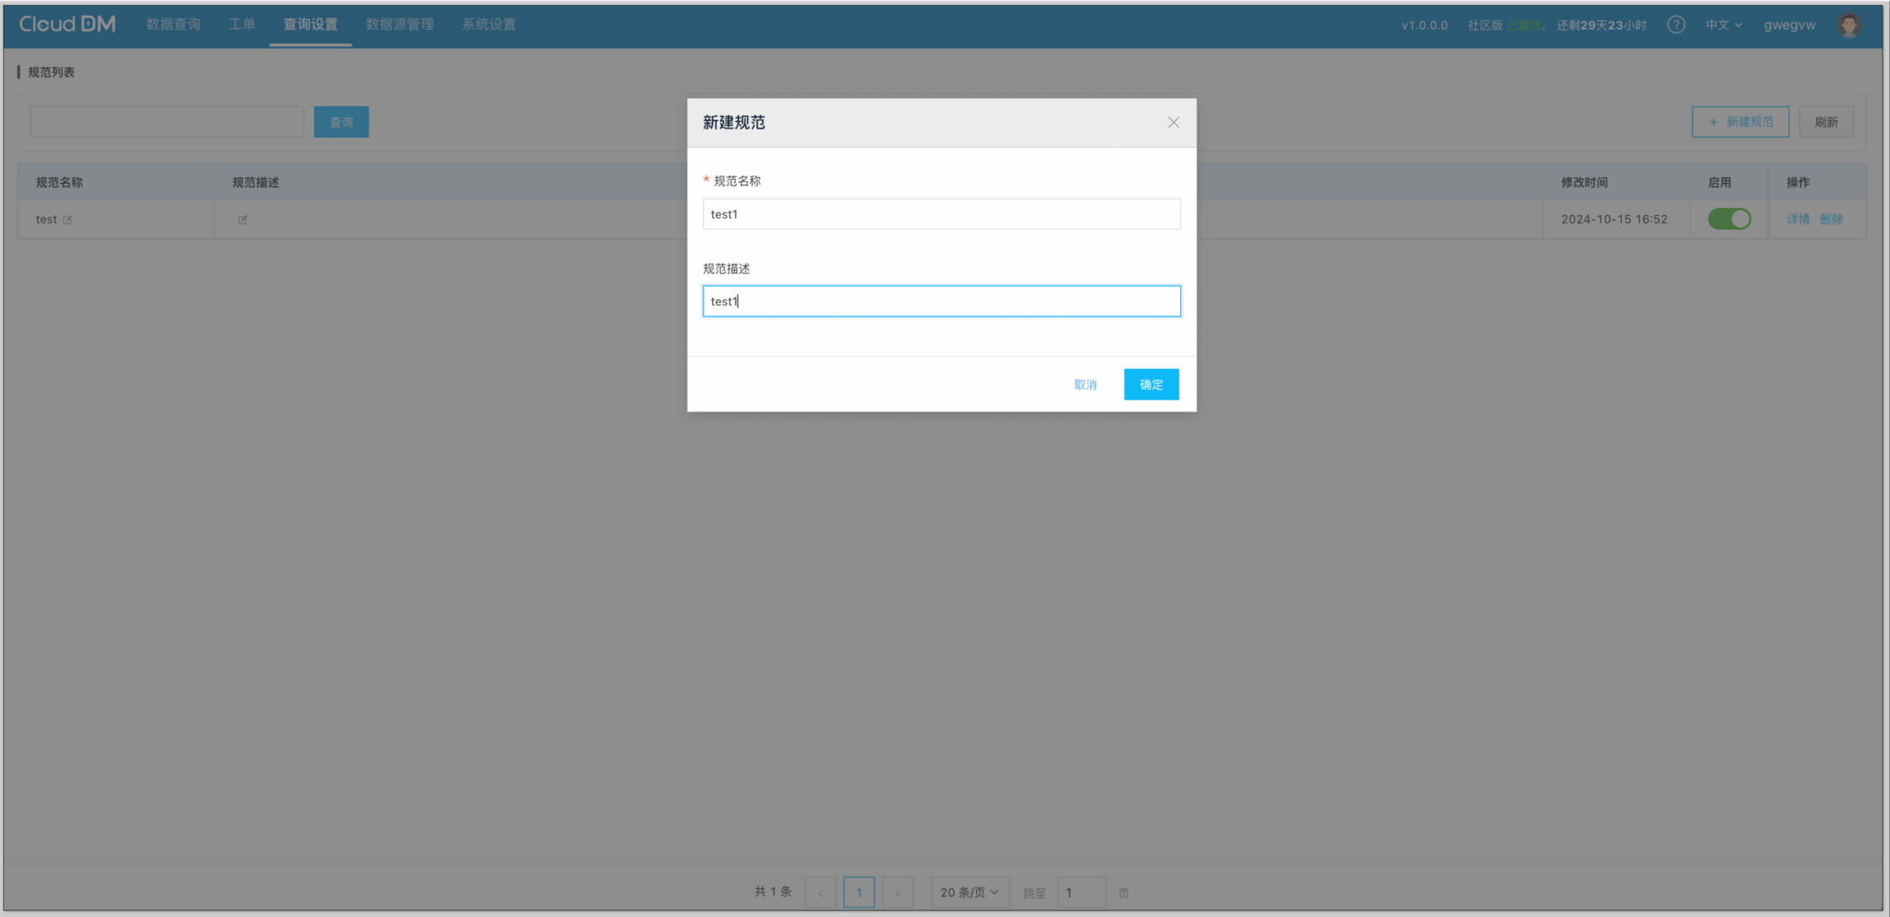The image size is (1890, 917).
Task: Click the help question mark icon
Action: 1675,25
